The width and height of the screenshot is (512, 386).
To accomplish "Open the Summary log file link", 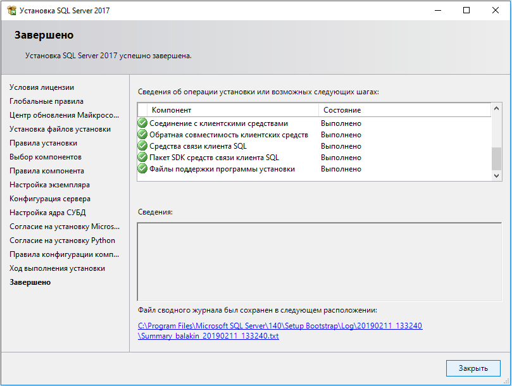I will 280,330.
